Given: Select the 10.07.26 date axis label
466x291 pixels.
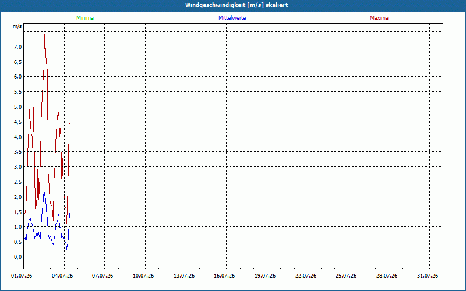Looking at the screenshot, I should (x=143, y=276).
